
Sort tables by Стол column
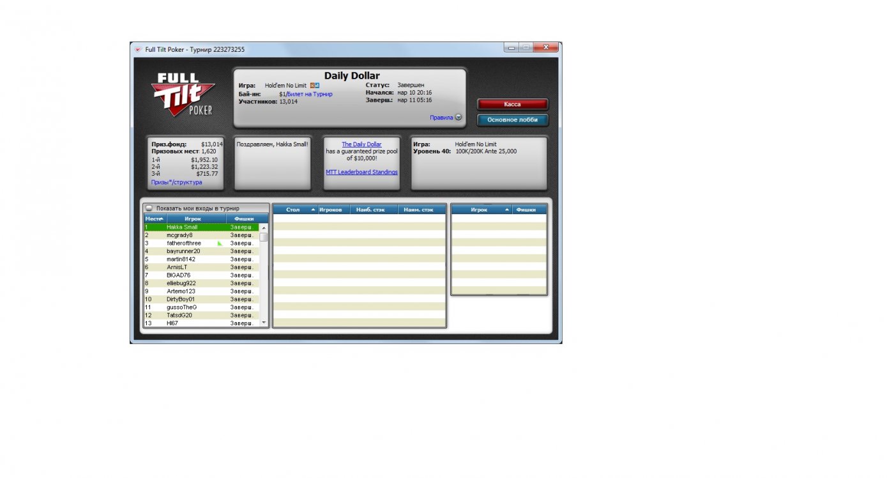click(x=296, y=210)
